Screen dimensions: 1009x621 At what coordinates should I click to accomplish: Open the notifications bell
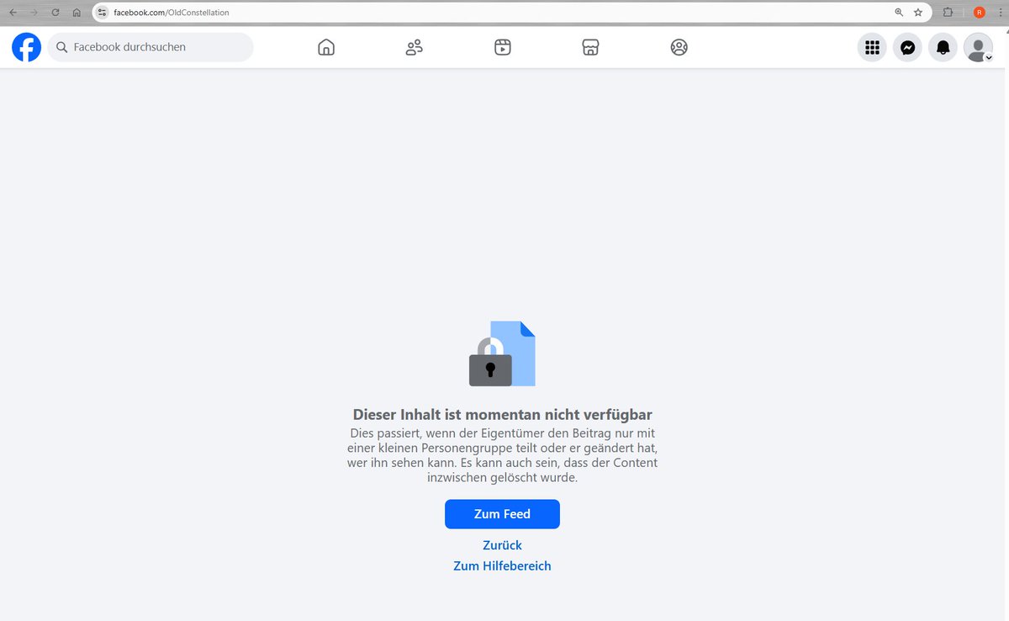(943, 48)
